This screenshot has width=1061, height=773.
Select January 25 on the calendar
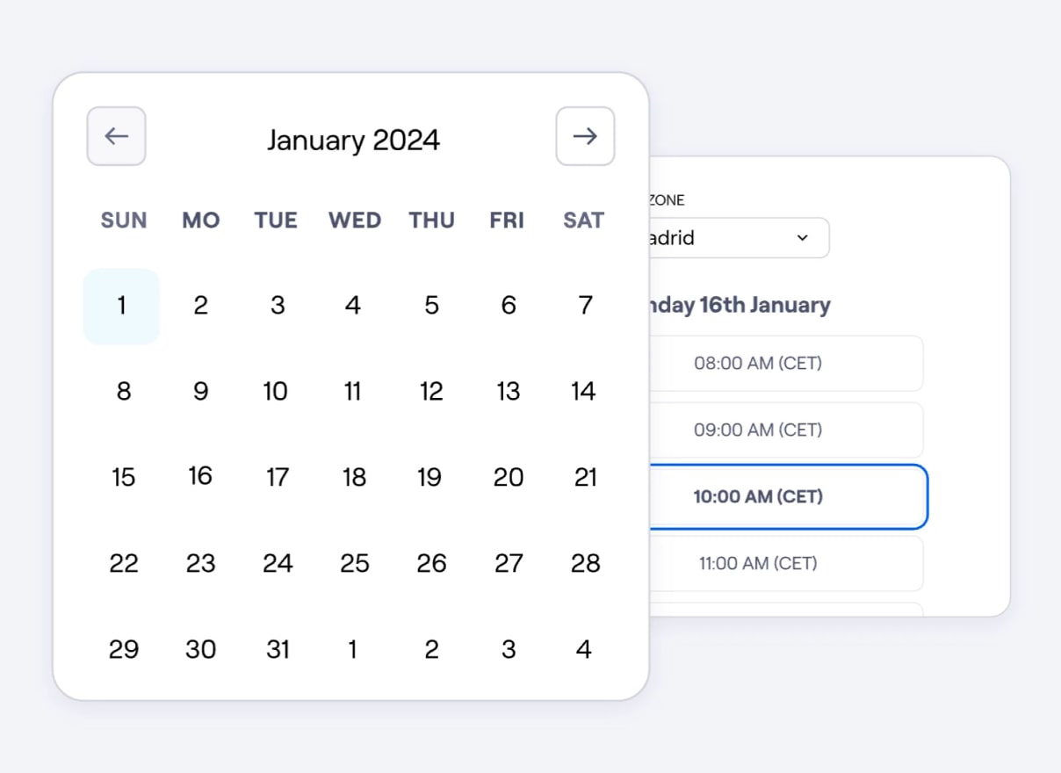click(x=354, y=563)
